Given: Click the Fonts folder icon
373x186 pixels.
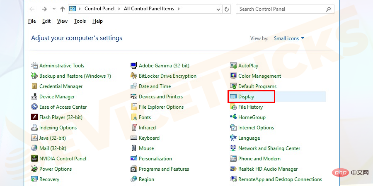Looking at the screenshot, I should (x=134, y=117).
